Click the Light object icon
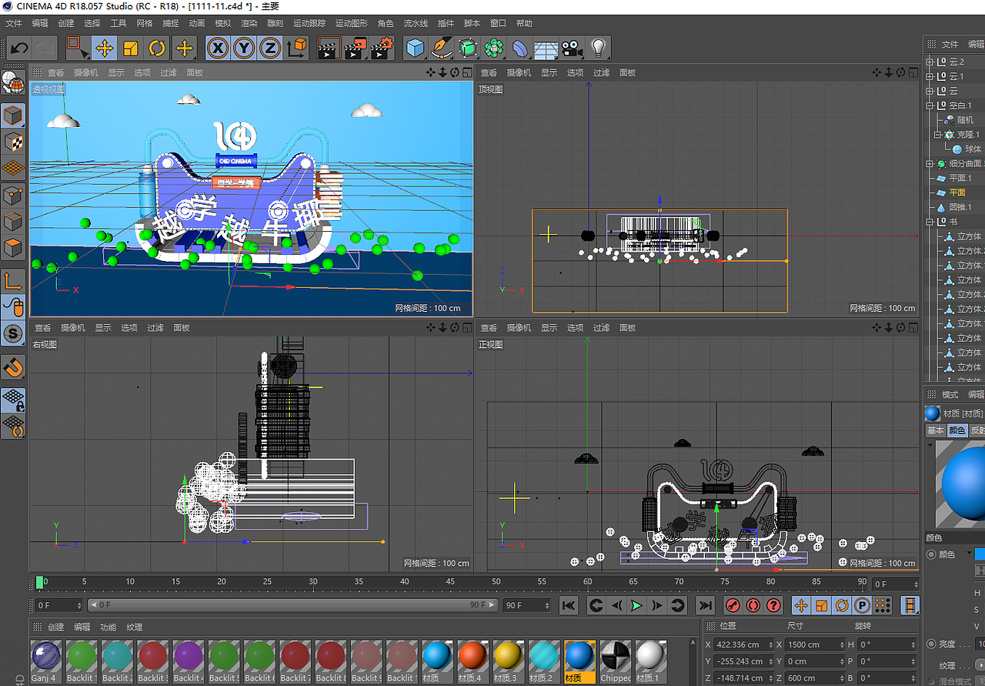 point(599,48)
